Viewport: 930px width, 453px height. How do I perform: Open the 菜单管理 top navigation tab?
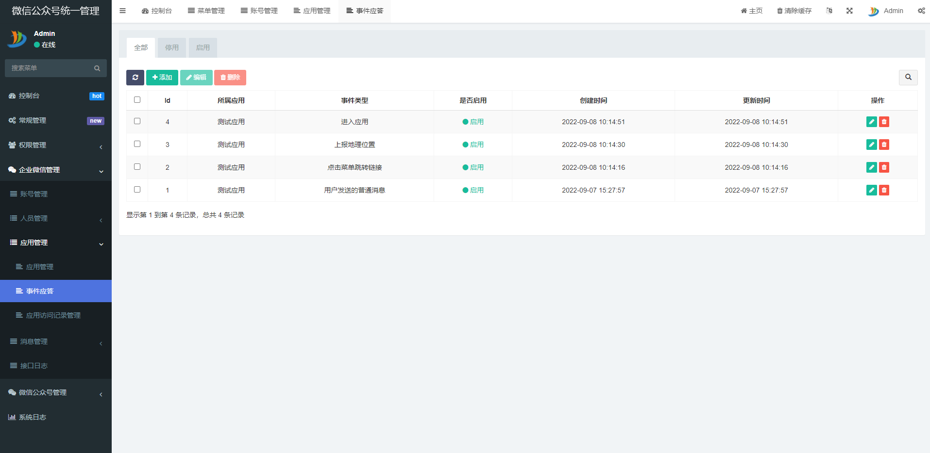(x=206, y=11)
